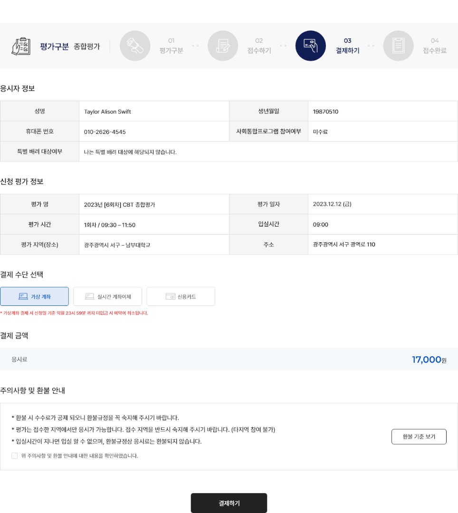Screen dimensions: 458x513
Task: Go to the 01 평가구분 step label
Action: tap(171, 46)
